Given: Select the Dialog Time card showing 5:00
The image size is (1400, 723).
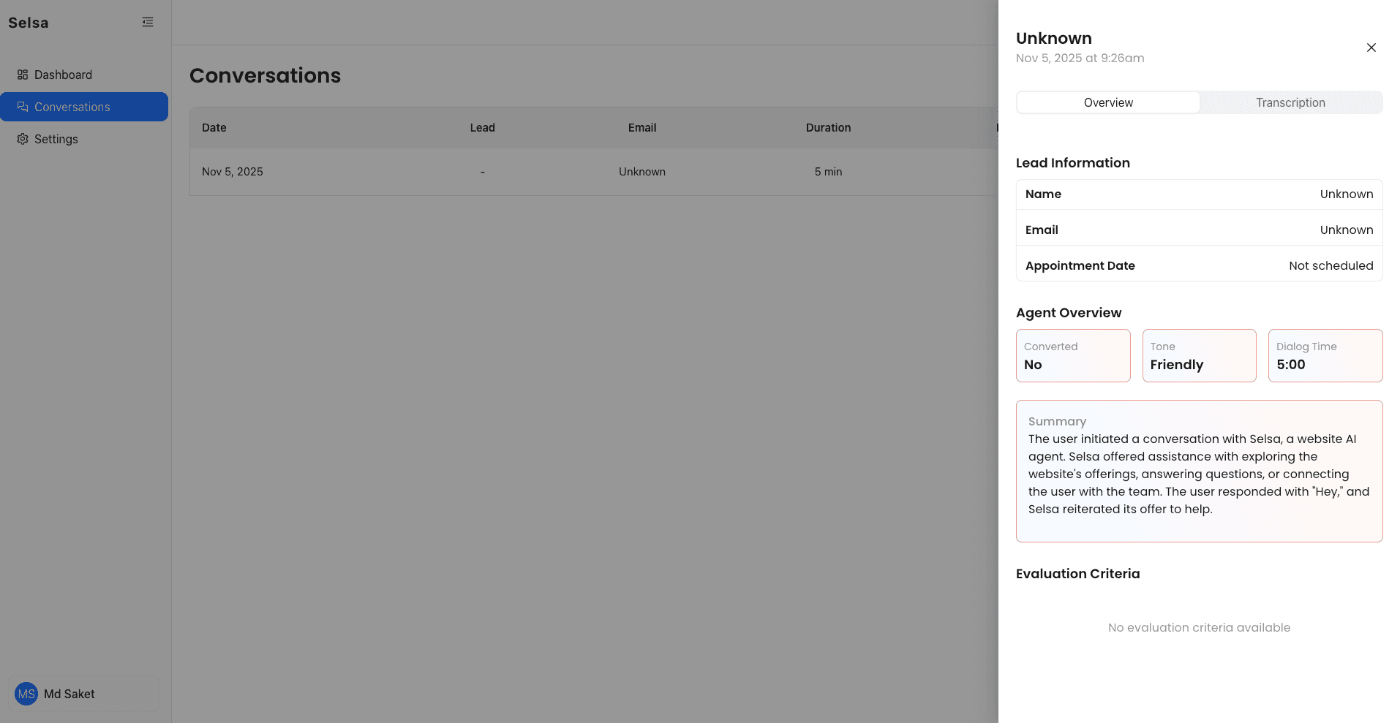Looking at the screenshot, I should pos(1325,356).
